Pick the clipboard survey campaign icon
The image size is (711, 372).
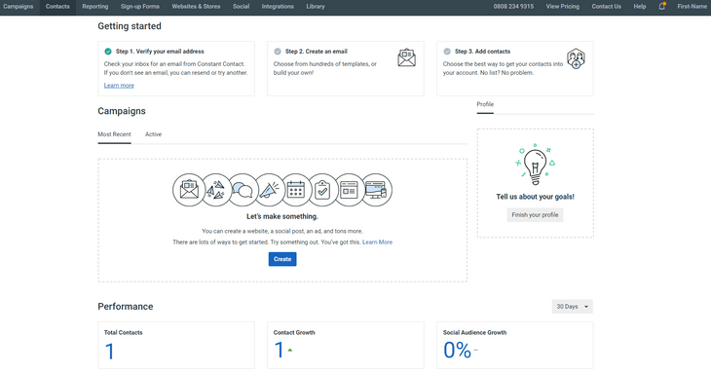click(x=322, y=190)
